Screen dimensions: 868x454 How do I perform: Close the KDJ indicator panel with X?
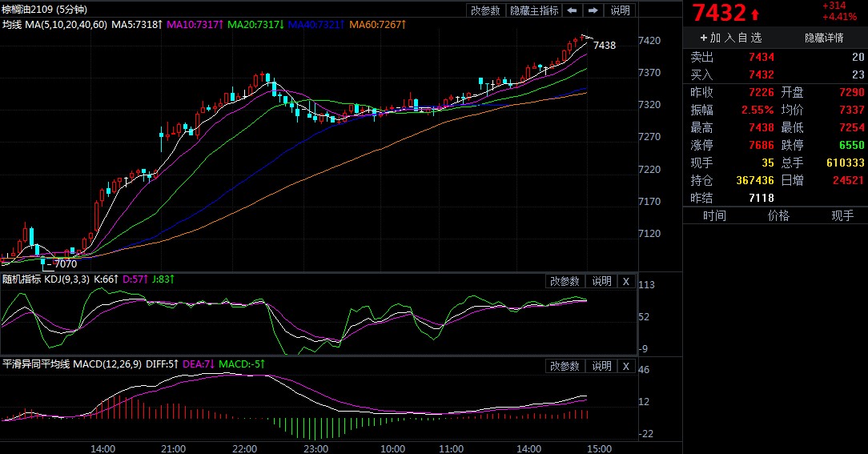tap(626, 281)
